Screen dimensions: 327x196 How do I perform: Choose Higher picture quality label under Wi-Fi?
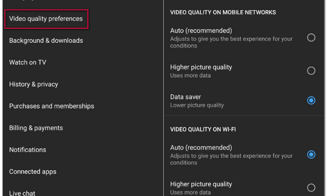[x=201, y=184]
